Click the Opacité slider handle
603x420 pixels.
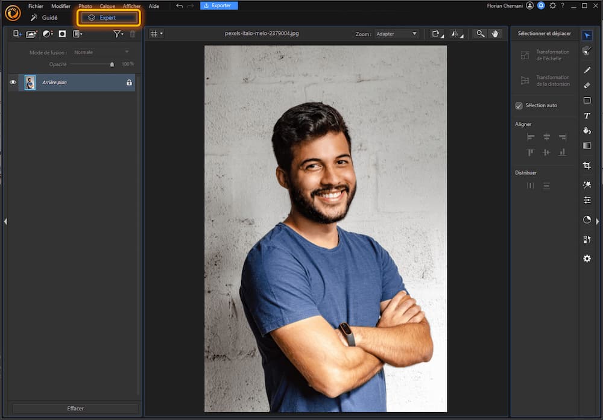pos(112,64)
